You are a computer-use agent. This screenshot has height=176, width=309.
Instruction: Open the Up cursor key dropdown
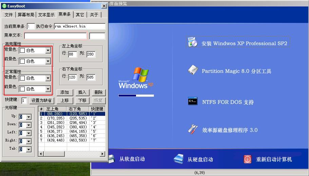point(29,117)
